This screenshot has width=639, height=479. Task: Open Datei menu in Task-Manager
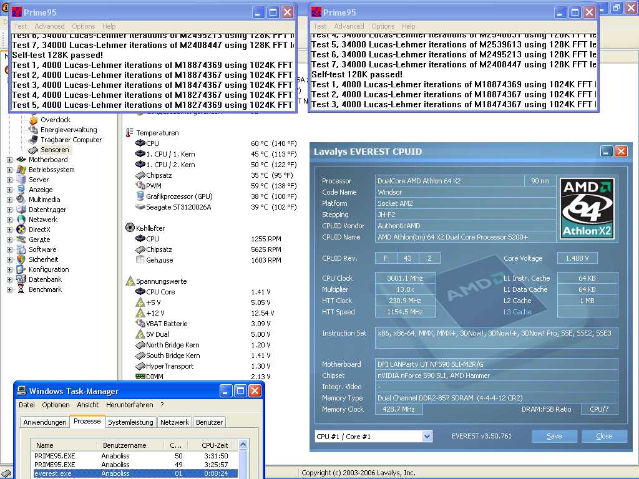point(27,405)
